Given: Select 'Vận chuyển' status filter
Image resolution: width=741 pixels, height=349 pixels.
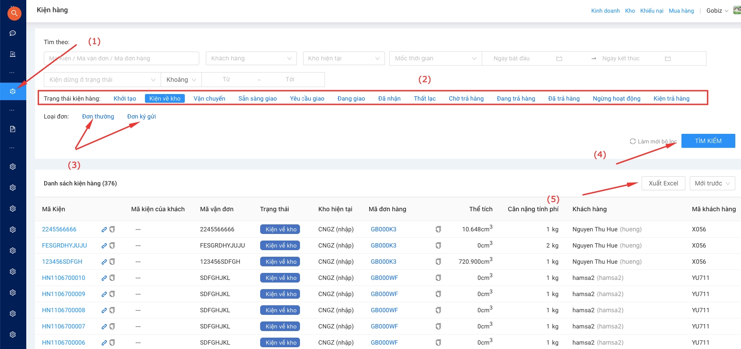Looking at the screenshot, I should (209, 98).
